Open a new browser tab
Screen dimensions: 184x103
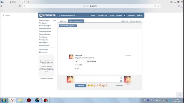28,2
